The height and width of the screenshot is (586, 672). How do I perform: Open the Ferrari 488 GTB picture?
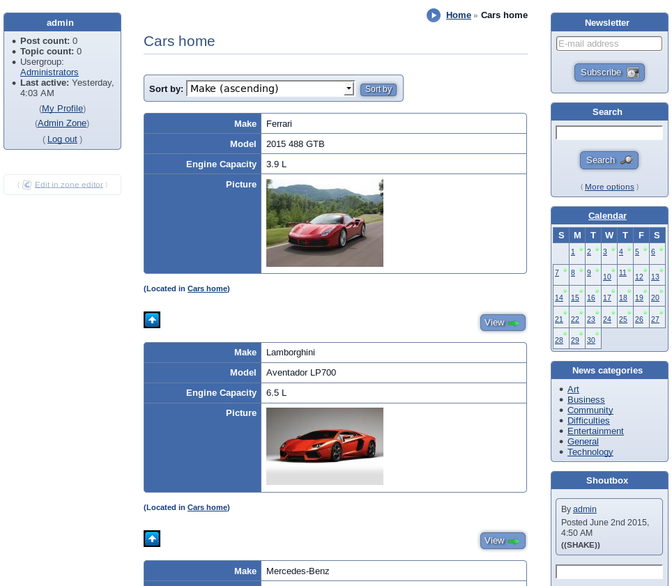point(325,223)
